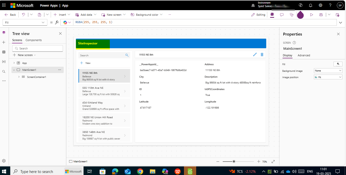This screenshot has height=175, width=346.
Task: Open the Image position Fit dropdown
Action: tap(328, 77)
